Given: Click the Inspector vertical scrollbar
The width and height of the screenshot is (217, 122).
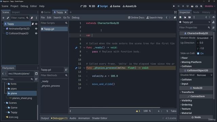Looking at the screenshot, I should pyautogui.click(x=214, y=65).
